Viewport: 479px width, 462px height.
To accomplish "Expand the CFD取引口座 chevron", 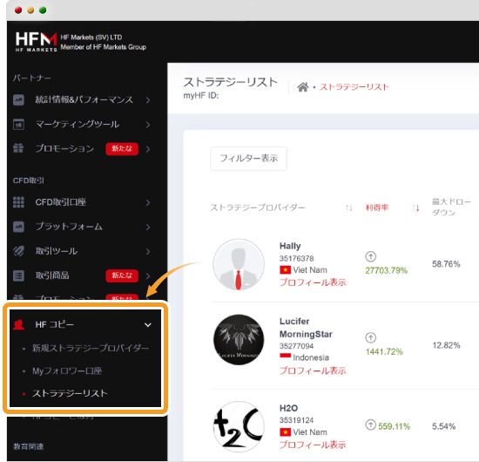I will pos(148,203).
